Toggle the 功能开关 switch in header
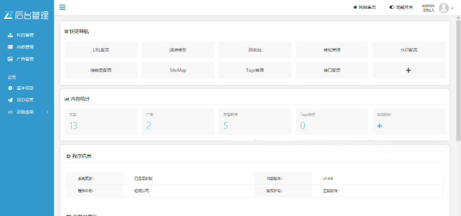The image size is (461, 216). tap(392, 7)
